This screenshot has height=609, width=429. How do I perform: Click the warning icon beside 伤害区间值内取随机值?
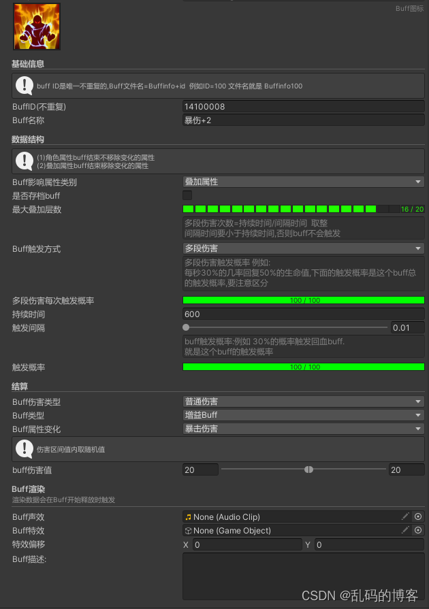tap(24, 449)
